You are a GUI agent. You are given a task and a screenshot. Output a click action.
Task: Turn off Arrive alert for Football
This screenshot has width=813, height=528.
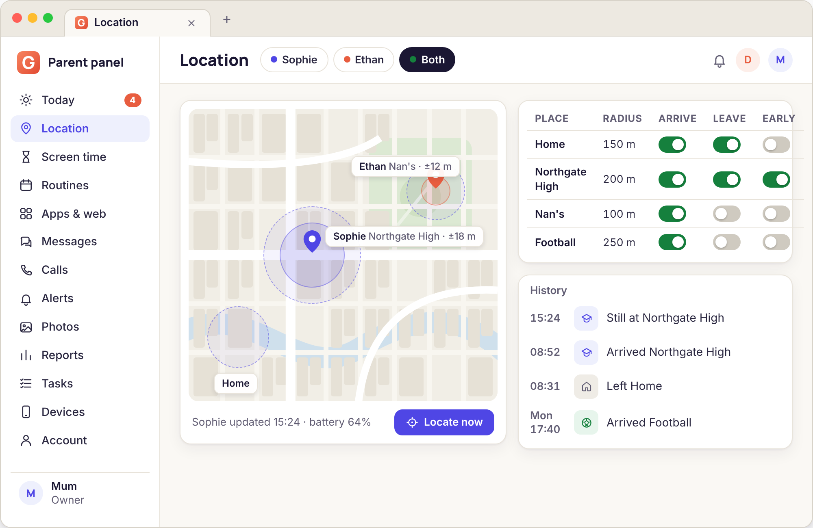pos(672,242)
